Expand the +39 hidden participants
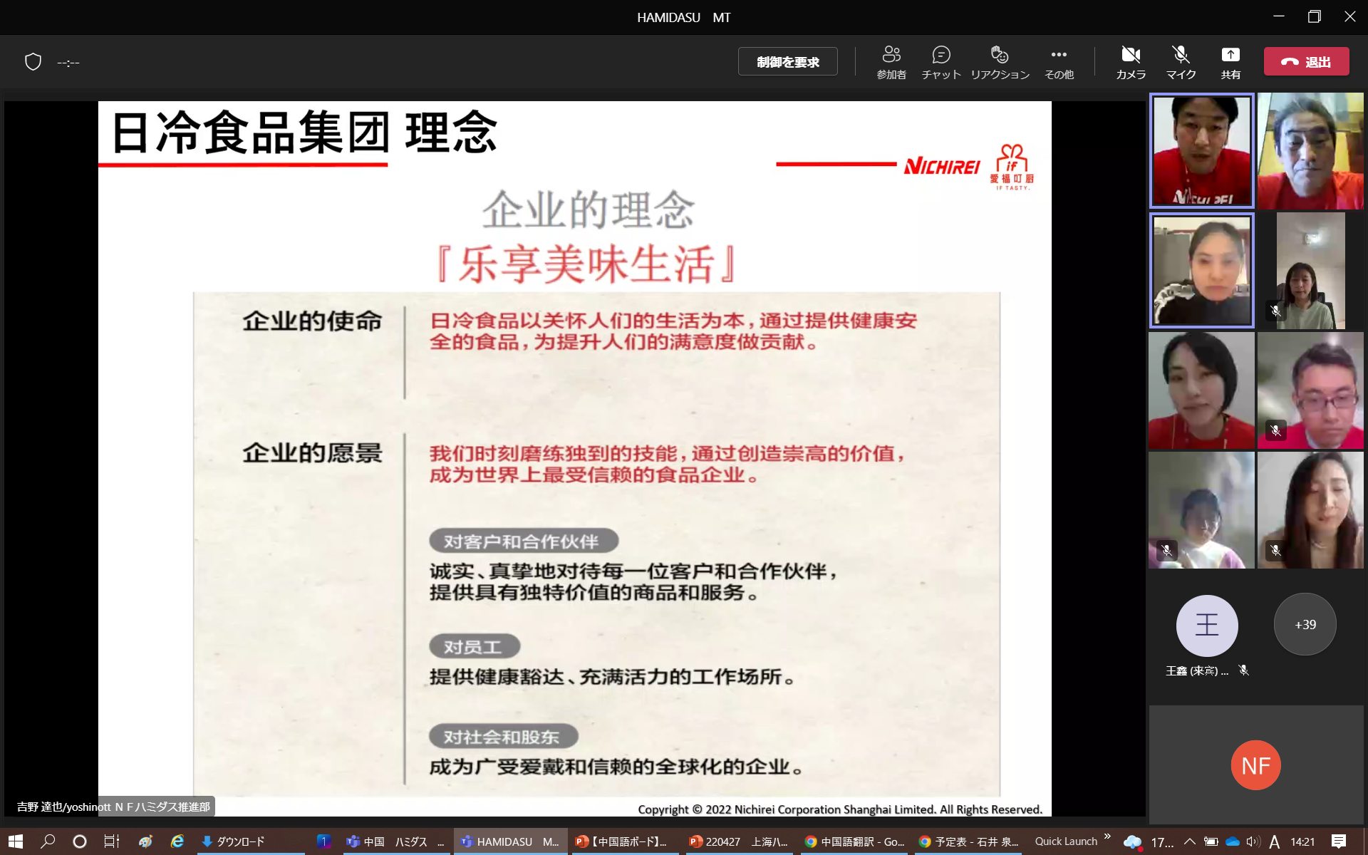This screenshot has height=855, width=1368. point(1305,625)
